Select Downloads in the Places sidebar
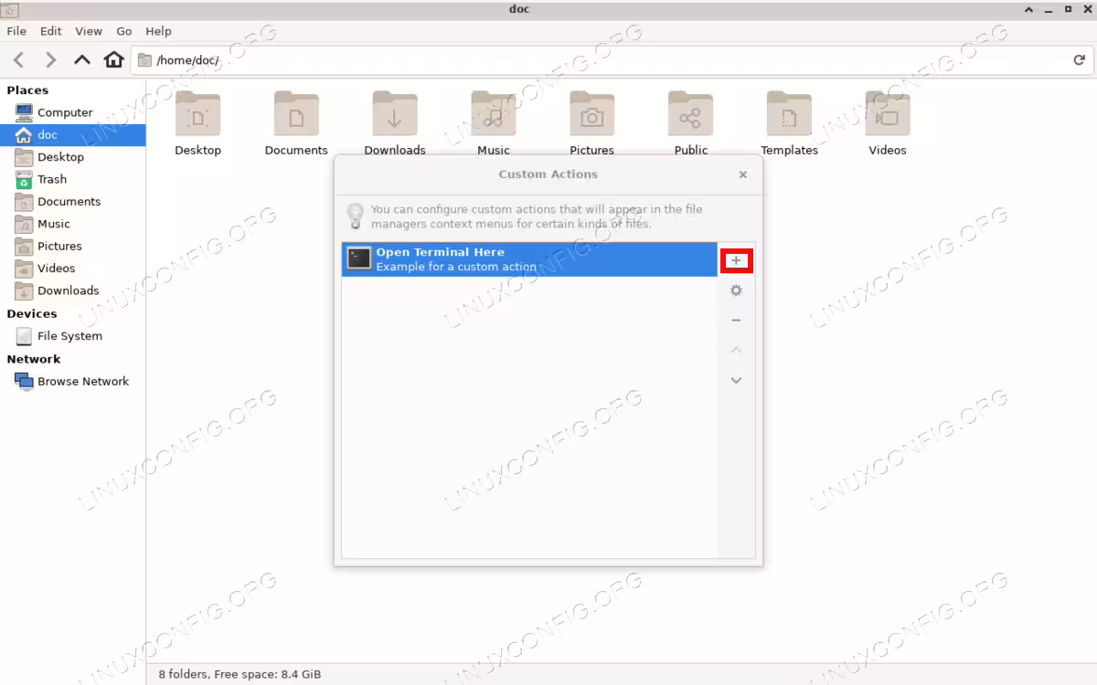Image resolution: width=1097 pixels, height=685 pixels. tap(73, 291)
